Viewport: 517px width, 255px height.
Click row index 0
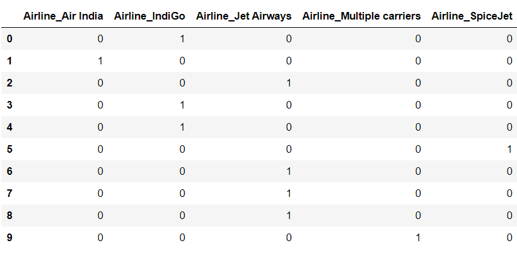coord(9,39)
